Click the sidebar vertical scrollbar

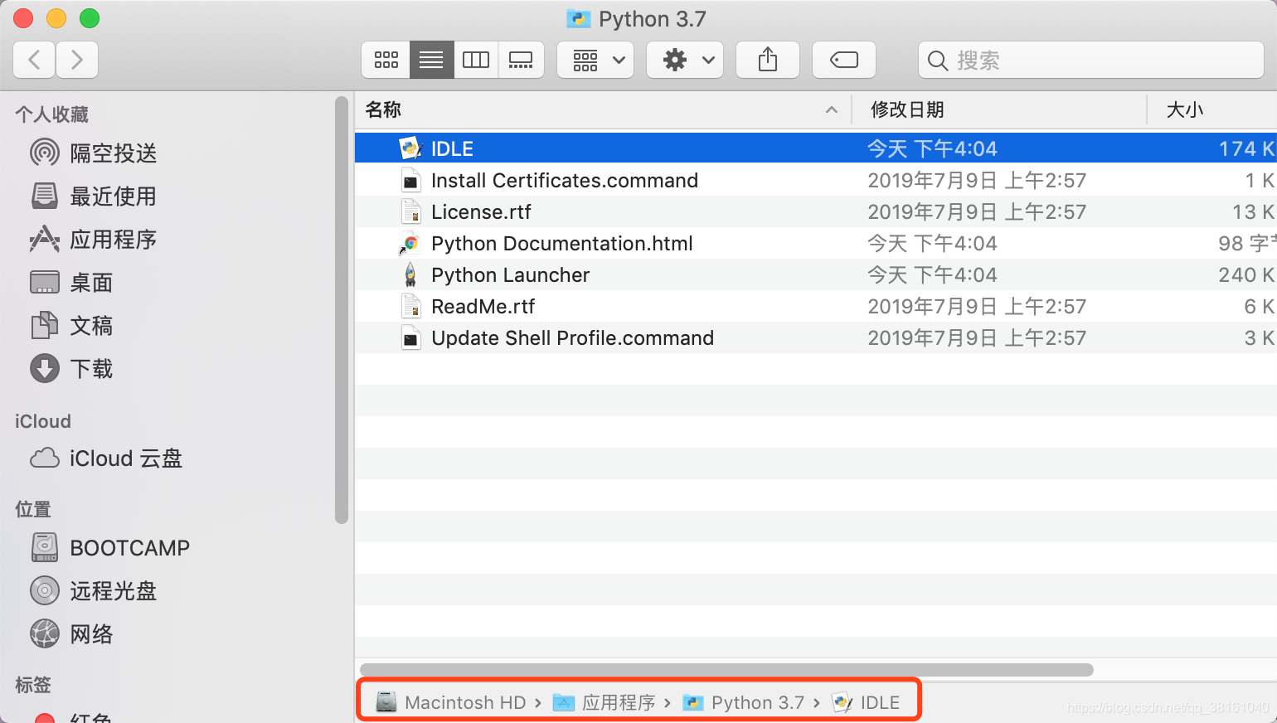pos(341,310)
